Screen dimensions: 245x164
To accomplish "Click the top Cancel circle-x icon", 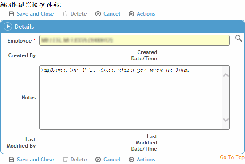I will (98, 14).
